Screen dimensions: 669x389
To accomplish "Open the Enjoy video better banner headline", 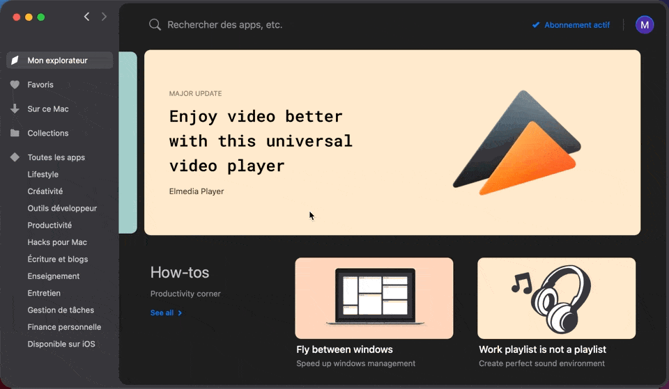I will pyautogui.click(x=261, y=141).
